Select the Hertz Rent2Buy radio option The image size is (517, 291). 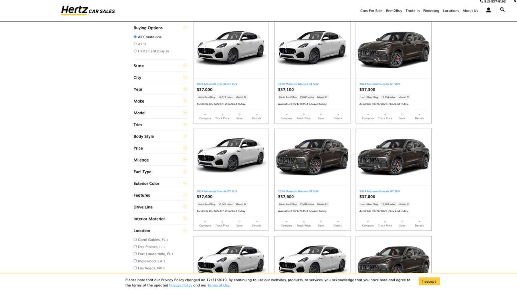point(135,51)
